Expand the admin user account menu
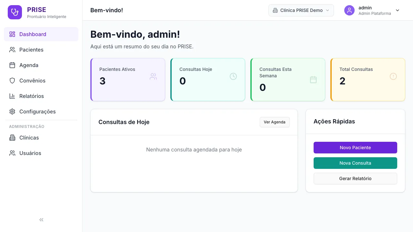This screenshot has width=413, height=232. [373, 10]
